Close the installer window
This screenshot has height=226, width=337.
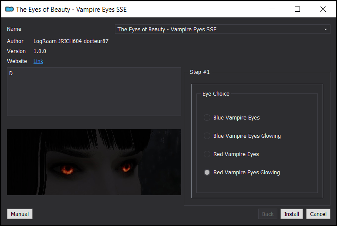(323, 9)
